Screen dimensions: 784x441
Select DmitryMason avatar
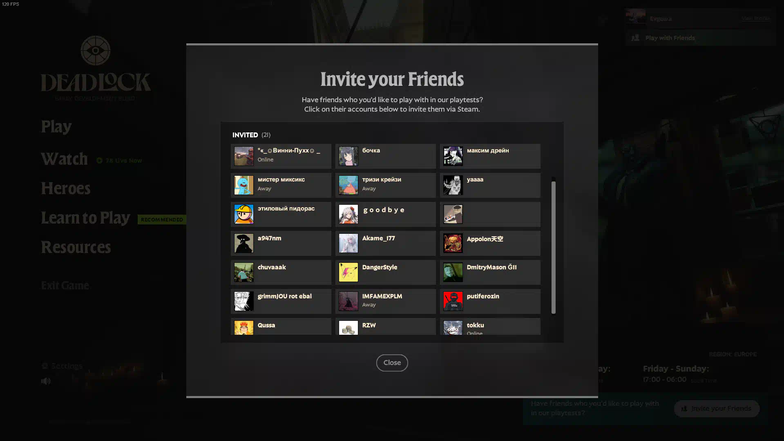pos(453,272)
